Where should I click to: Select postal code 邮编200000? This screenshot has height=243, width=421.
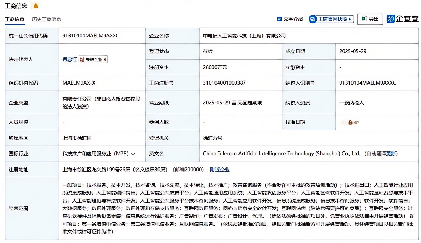coord(188,170)
